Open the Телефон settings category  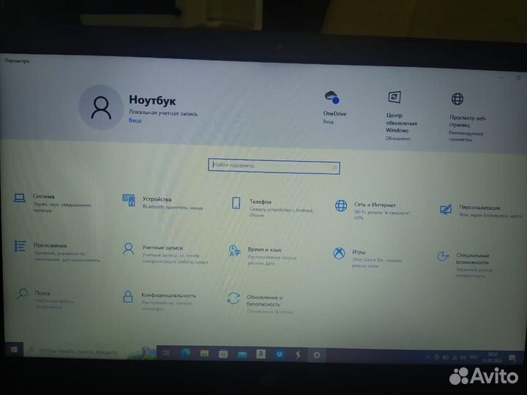272,208
